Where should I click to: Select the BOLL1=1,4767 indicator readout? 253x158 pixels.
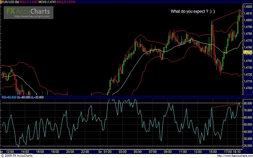click(x=29, y=2)
